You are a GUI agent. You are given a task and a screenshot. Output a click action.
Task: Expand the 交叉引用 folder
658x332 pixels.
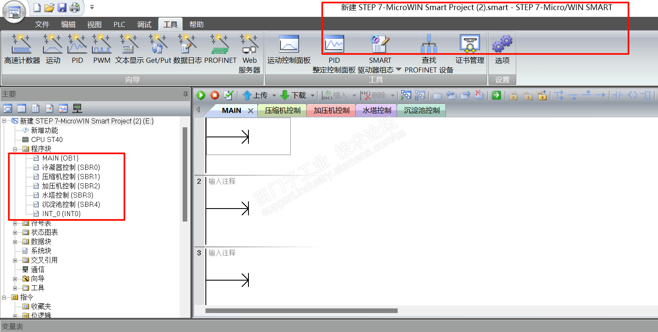[15, 260]
